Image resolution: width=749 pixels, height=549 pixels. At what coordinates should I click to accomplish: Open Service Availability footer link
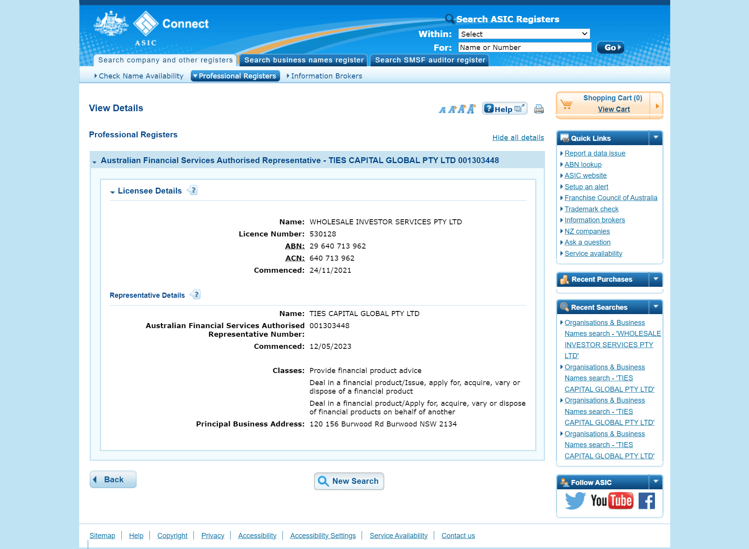tap(399, 536)
